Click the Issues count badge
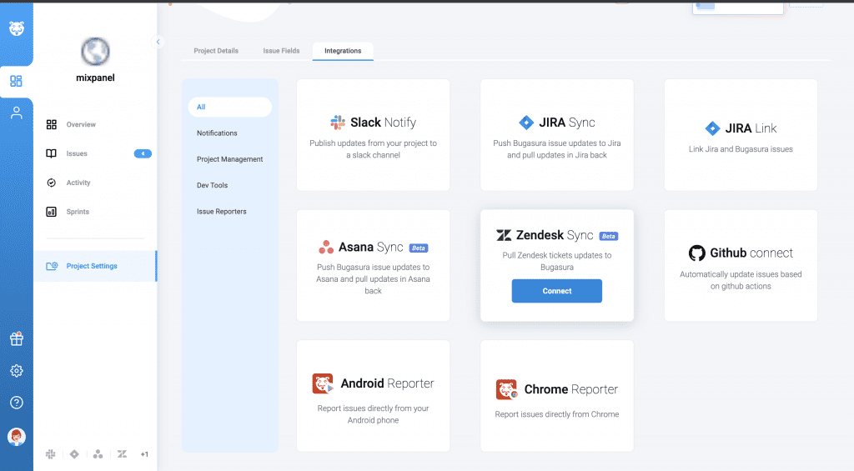 pyautogui.click(x=143, y=153)
